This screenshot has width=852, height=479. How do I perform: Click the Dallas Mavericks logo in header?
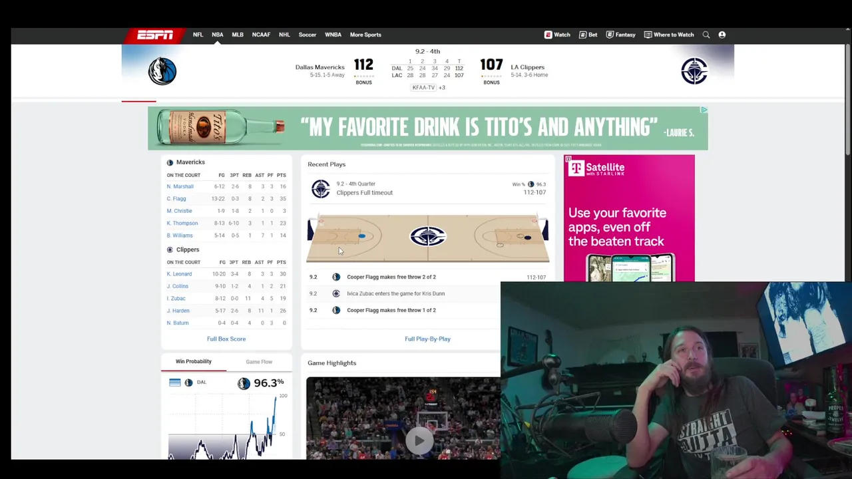coord(162,71)
